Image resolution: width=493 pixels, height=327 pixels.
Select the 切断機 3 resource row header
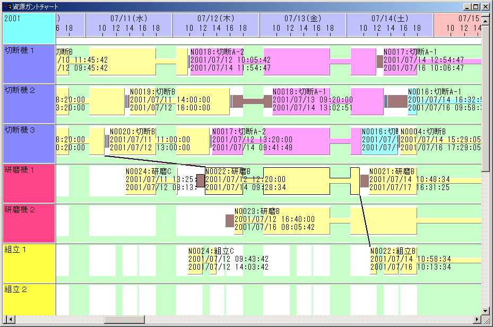point(29,144)
